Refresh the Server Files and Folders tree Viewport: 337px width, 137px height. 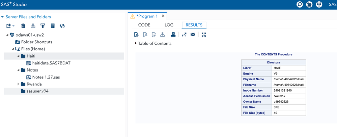[x=62, y=26]
